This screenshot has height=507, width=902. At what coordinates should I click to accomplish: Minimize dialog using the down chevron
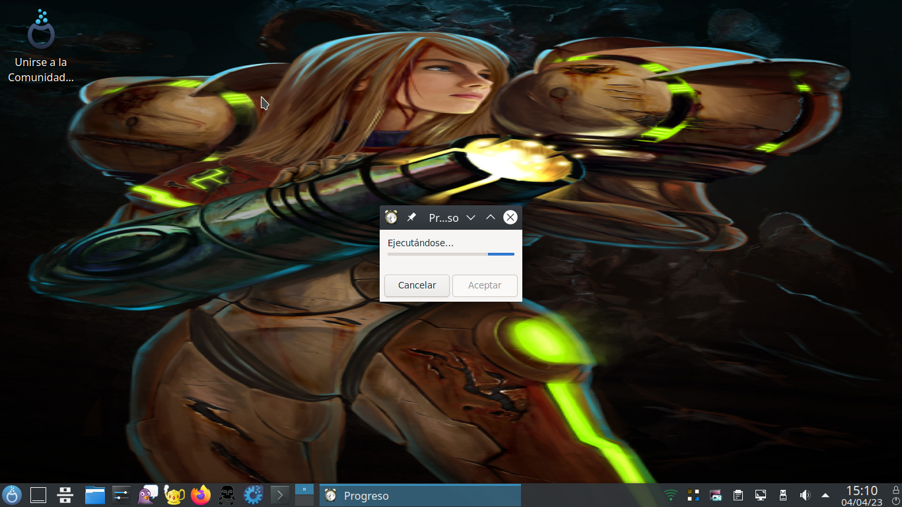(471, 217)
